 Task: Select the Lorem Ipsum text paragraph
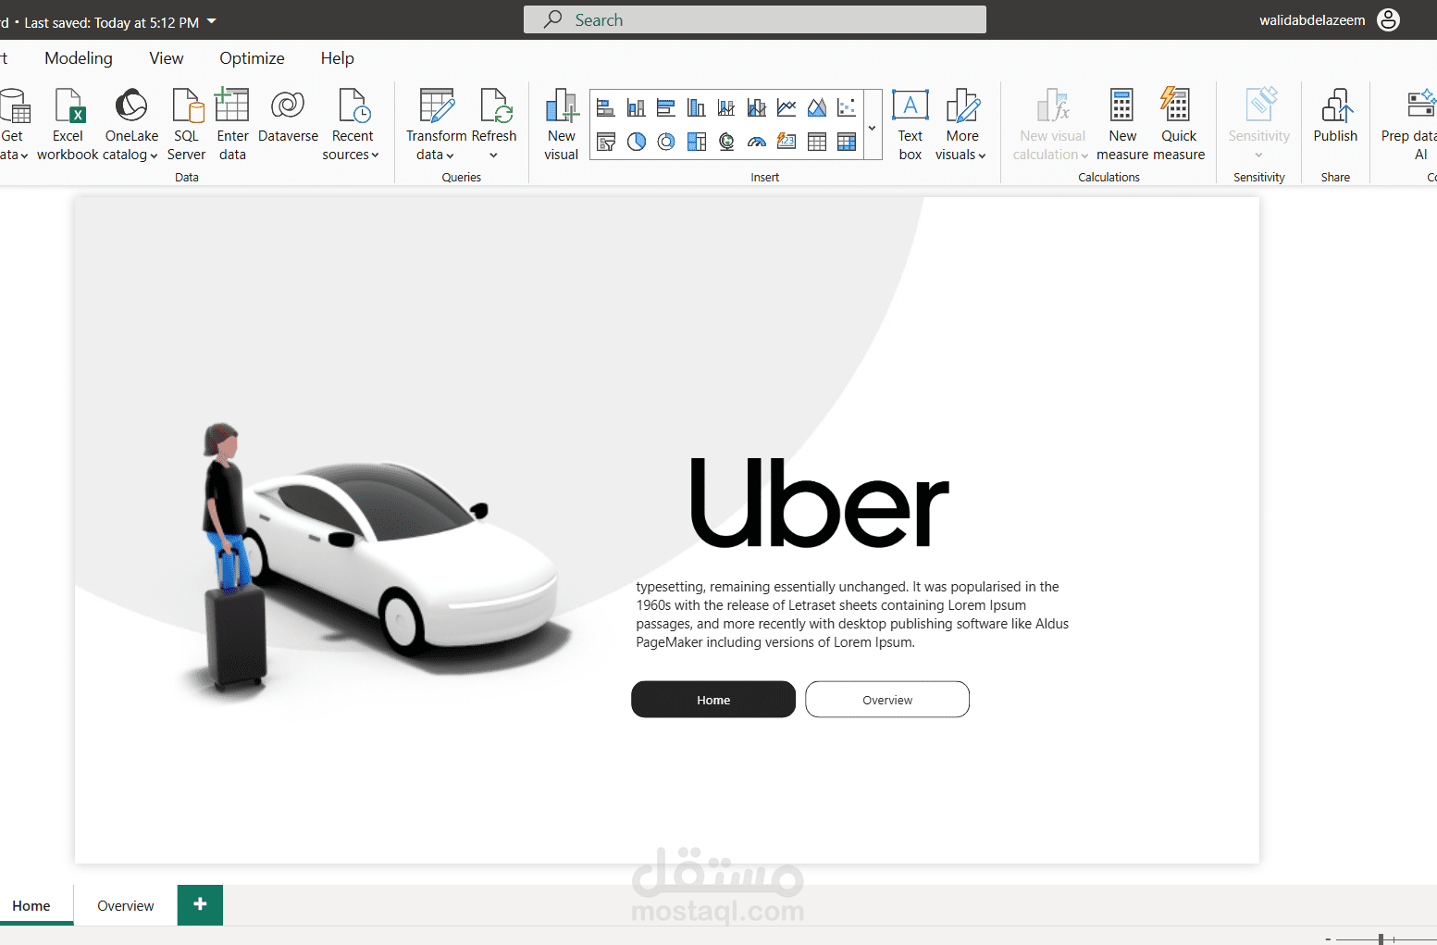(x=852, y=615)
